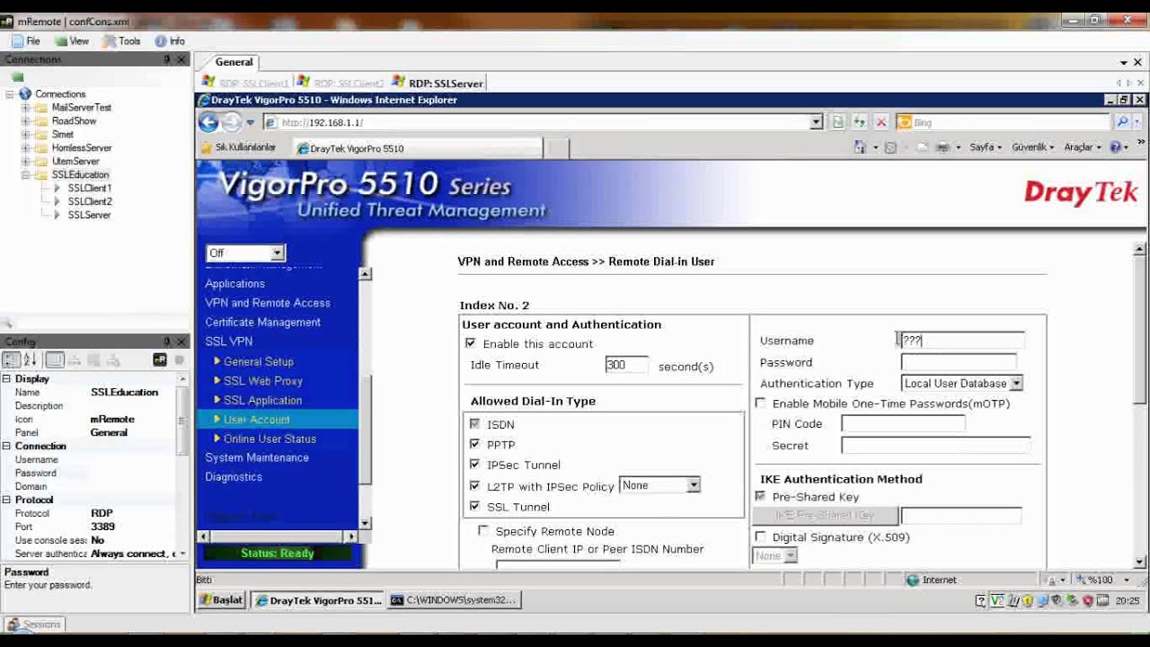Screen dimensions: 1150x647
Task: Click the IE refresh page icon
Action: [x=860, y=122]
